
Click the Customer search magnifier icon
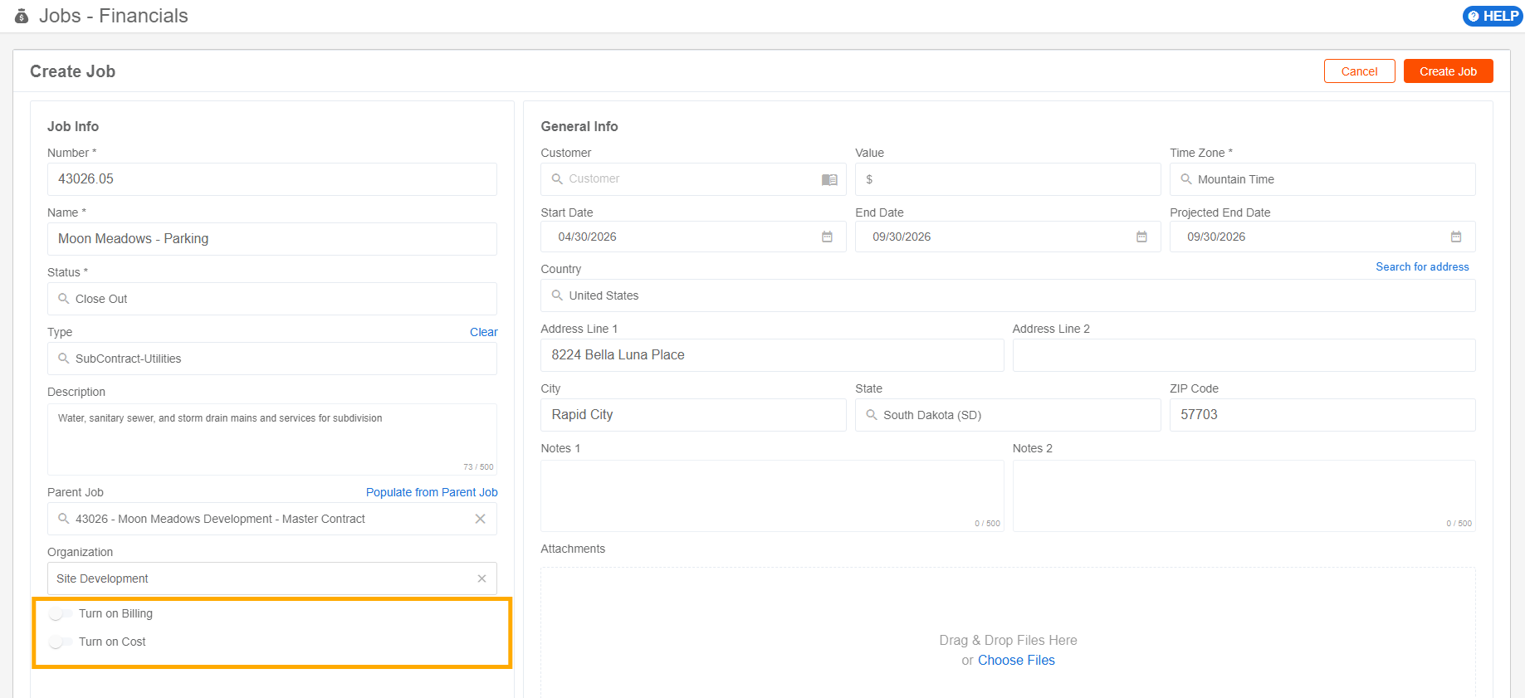(557, 179)
